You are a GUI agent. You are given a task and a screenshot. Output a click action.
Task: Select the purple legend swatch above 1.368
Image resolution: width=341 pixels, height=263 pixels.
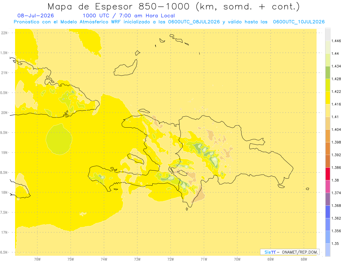click(328, 199)
